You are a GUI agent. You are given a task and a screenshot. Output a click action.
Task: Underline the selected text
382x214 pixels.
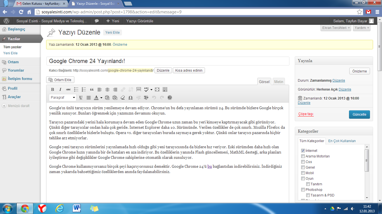click(x=81, y=98)
